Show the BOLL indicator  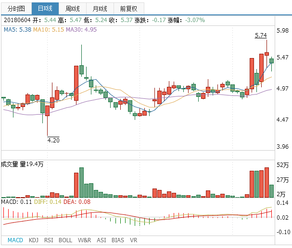pyautogui.click(x=65, y=240)
